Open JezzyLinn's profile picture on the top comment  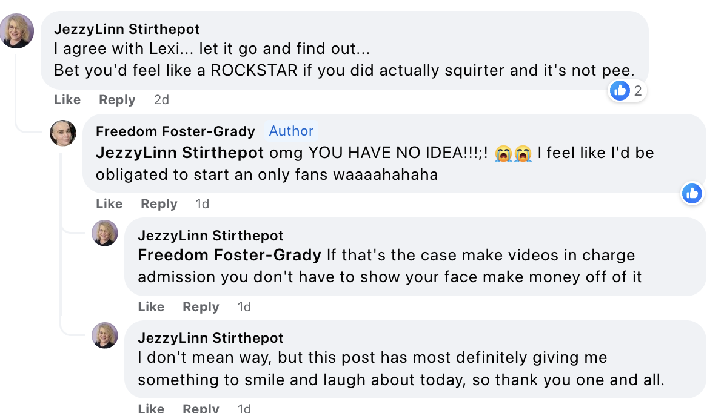(x=16, y=31)
